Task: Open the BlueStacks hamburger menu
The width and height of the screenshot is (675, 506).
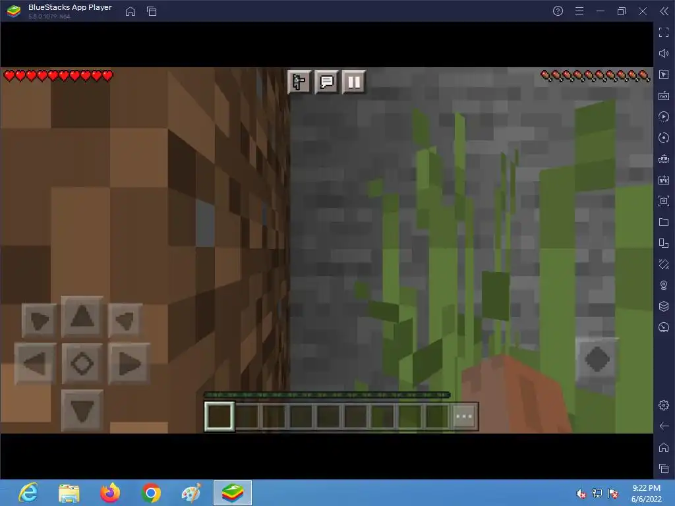Action: click(x=579, y=11)
